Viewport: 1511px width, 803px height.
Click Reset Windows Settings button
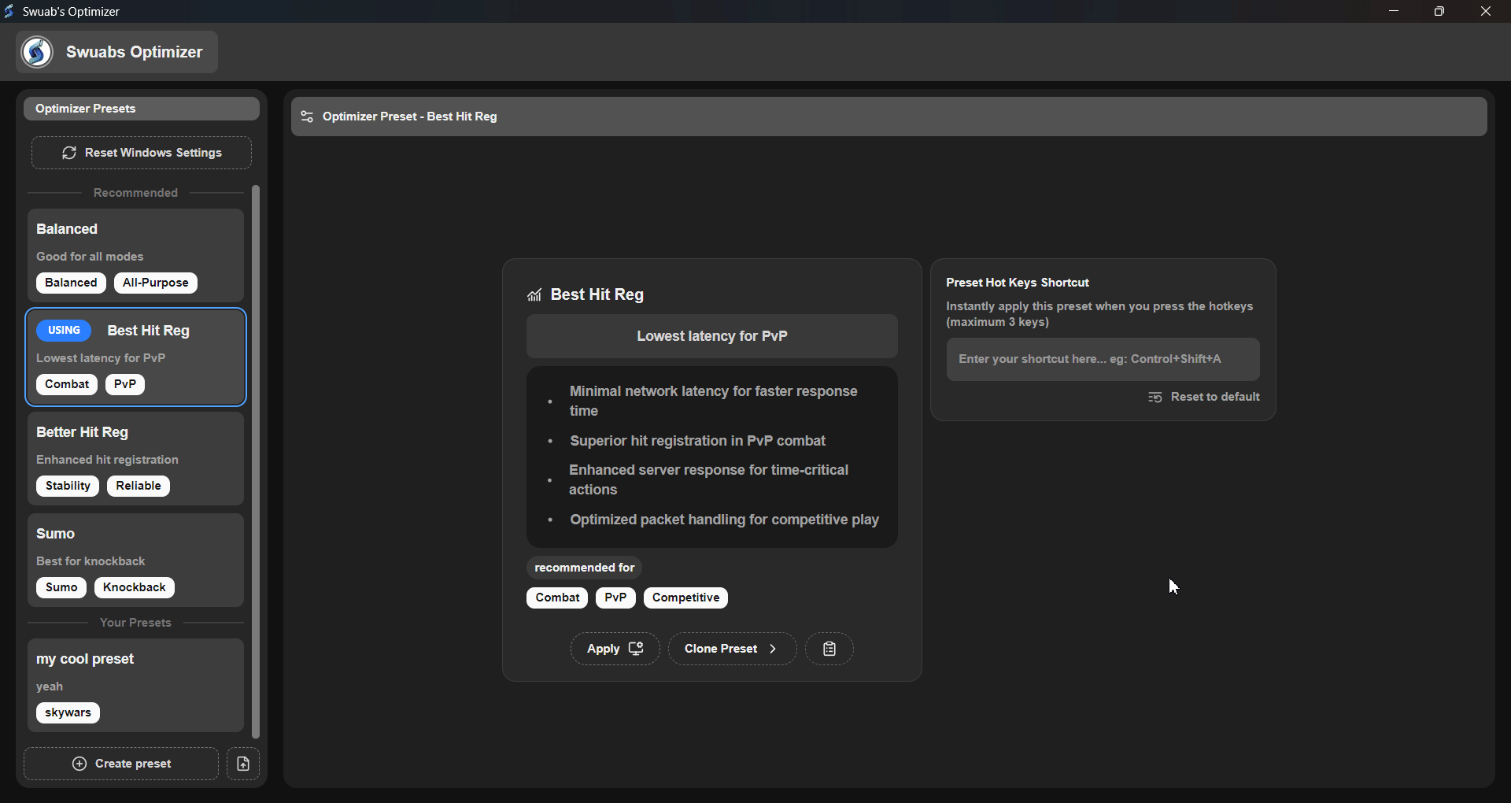pyautogui.click(x=142, y=153)
